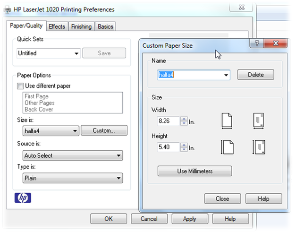Apply the printing preferences
The width and height of the screenshot is (296, 232).
[x=190, y=219]
